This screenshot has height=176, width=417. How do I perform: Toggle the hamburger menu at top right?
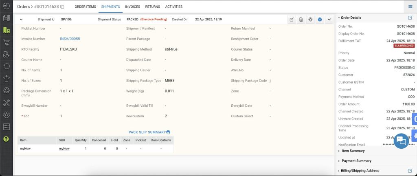410,7
